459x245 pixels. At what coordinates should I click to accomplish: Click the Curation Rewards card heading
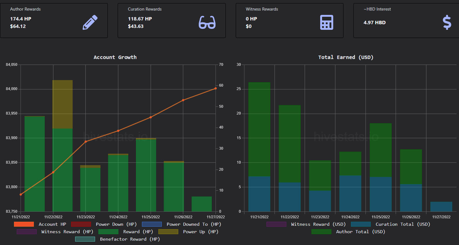click(145, 9)
